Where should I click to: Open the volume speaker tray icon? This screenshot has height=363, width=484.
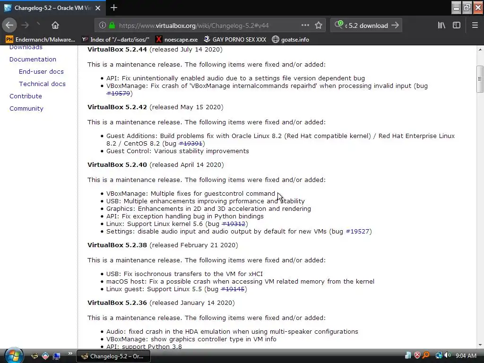pos(448,355)
